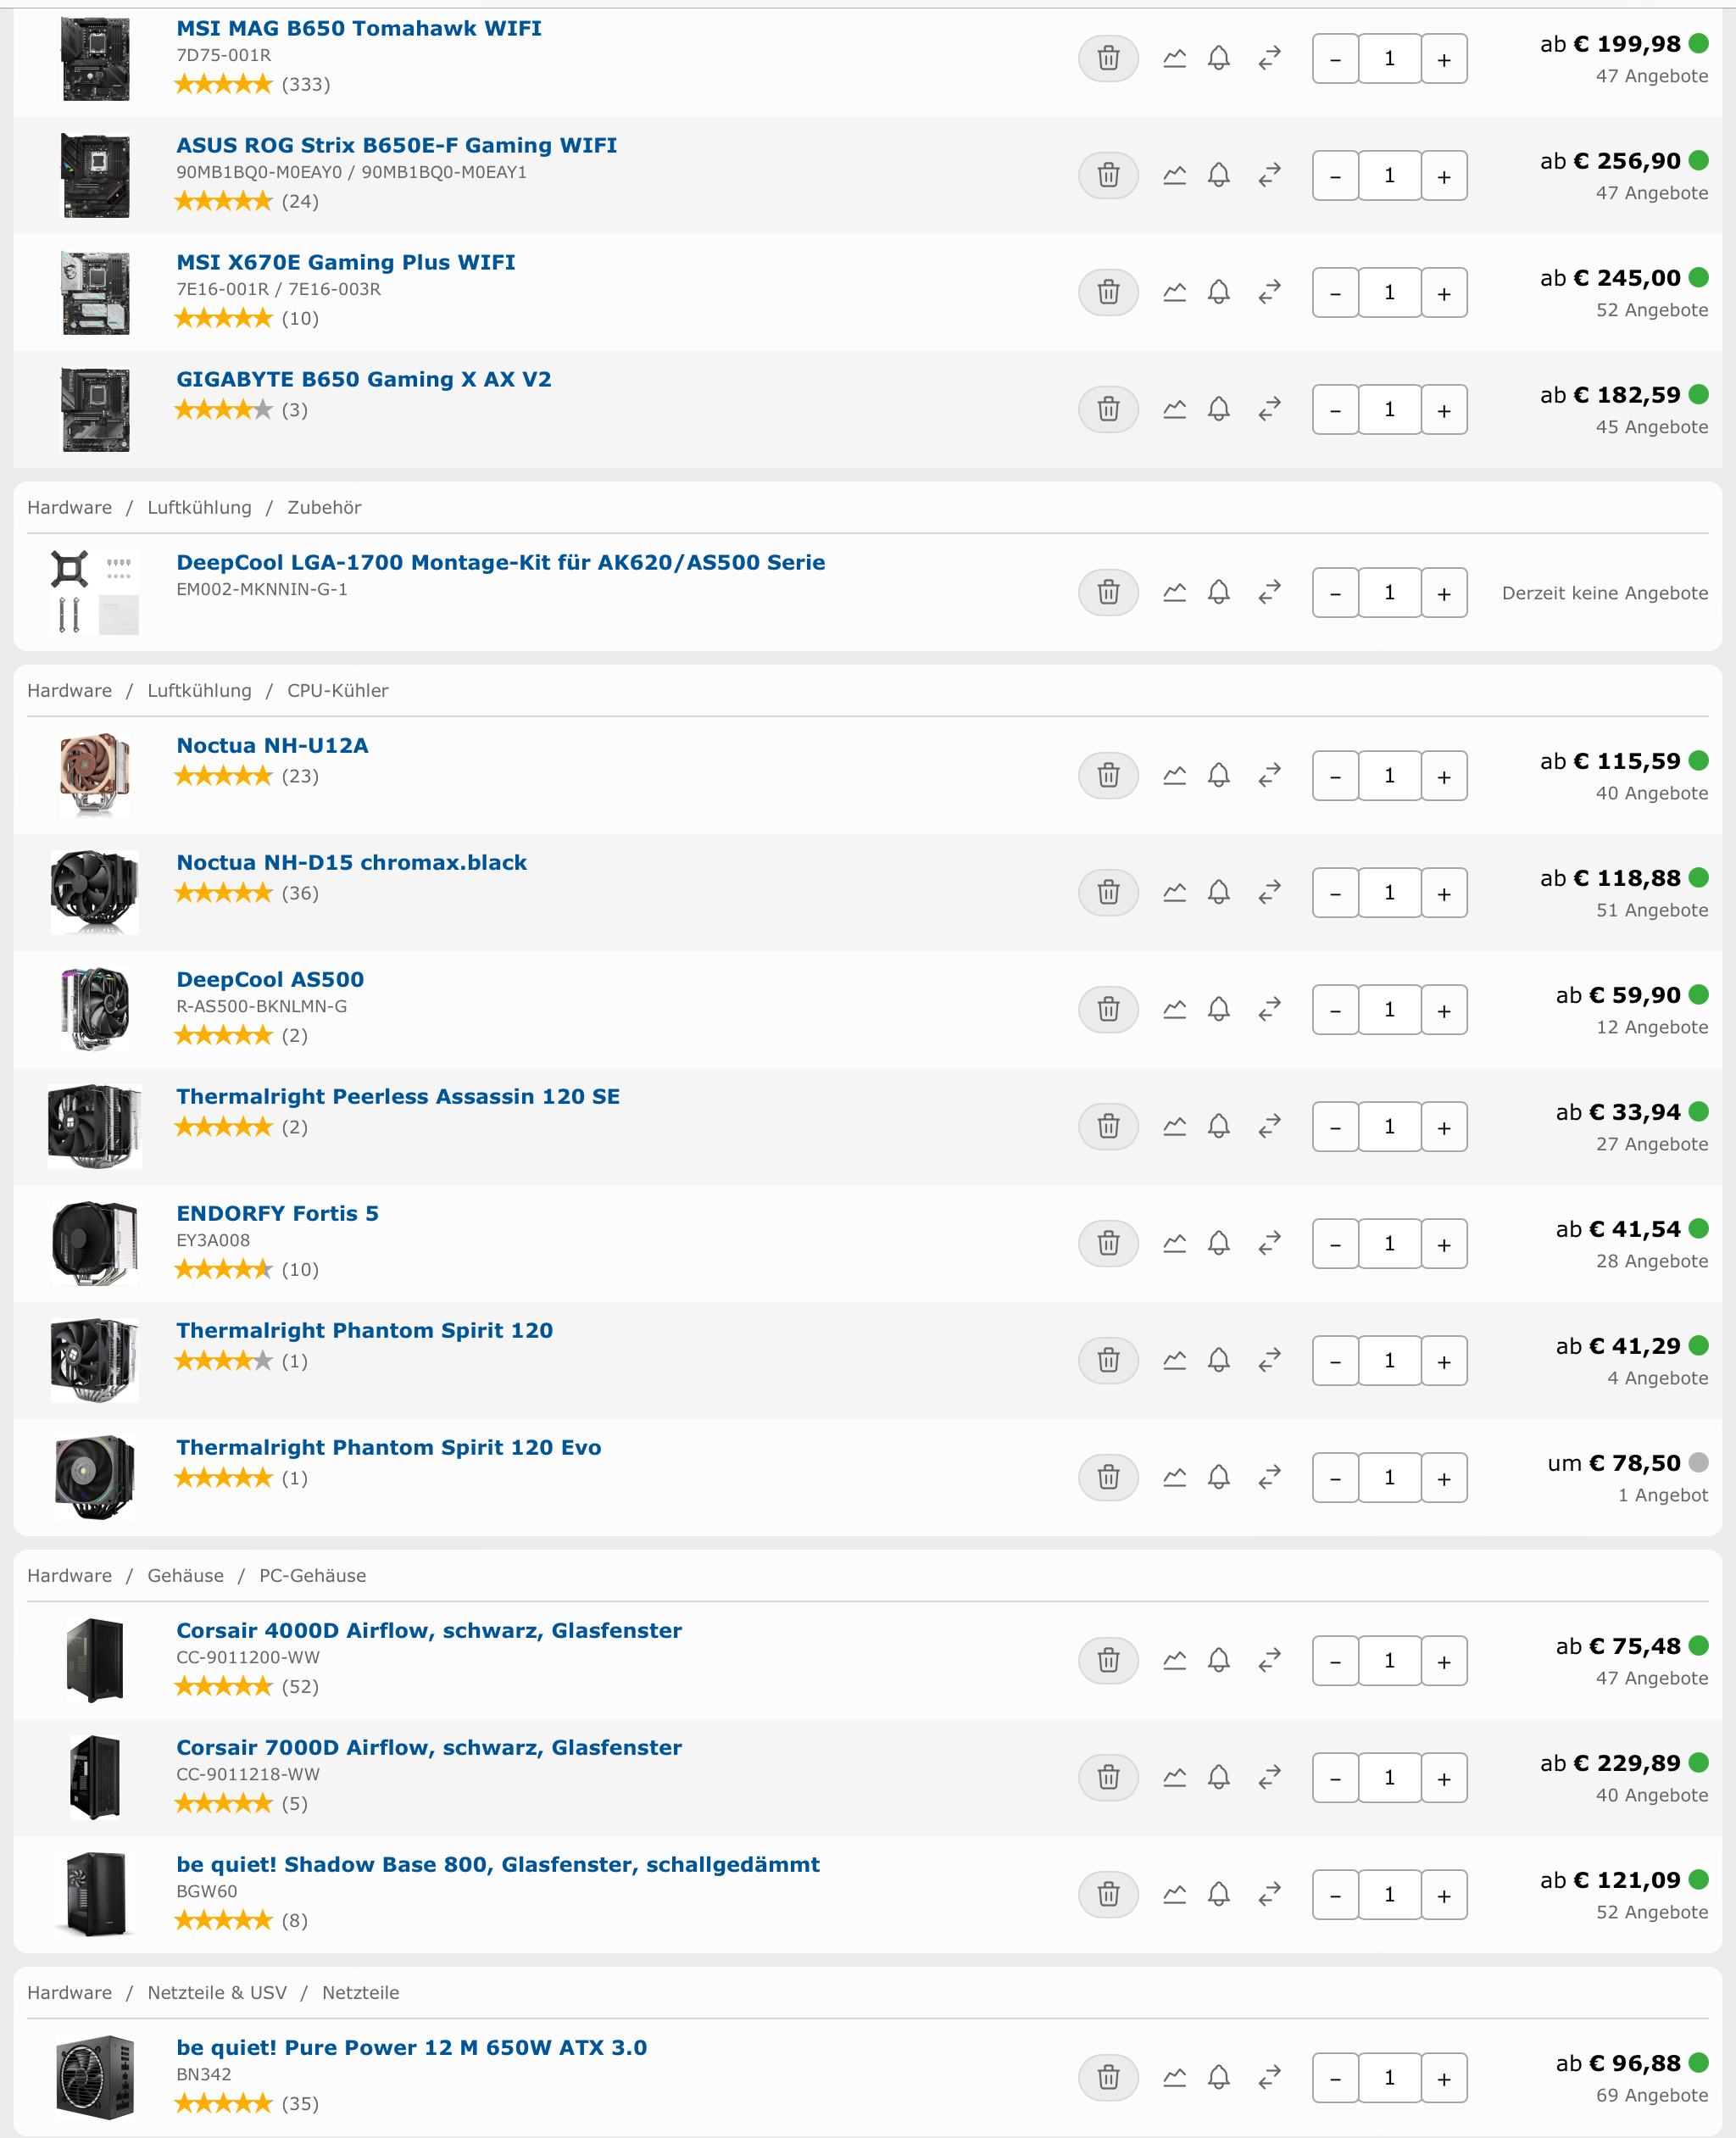The height and width of the screenshot is (2138, 1736).
Task: Edit quantity field for Thermalright Peerless Assassin 120 SE
Action: coord(1389,1126)
